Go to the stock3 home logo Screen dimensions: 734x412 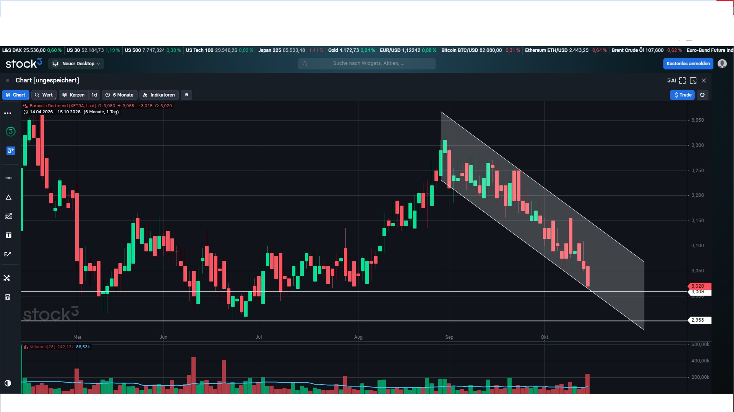[x=24, y=63]
